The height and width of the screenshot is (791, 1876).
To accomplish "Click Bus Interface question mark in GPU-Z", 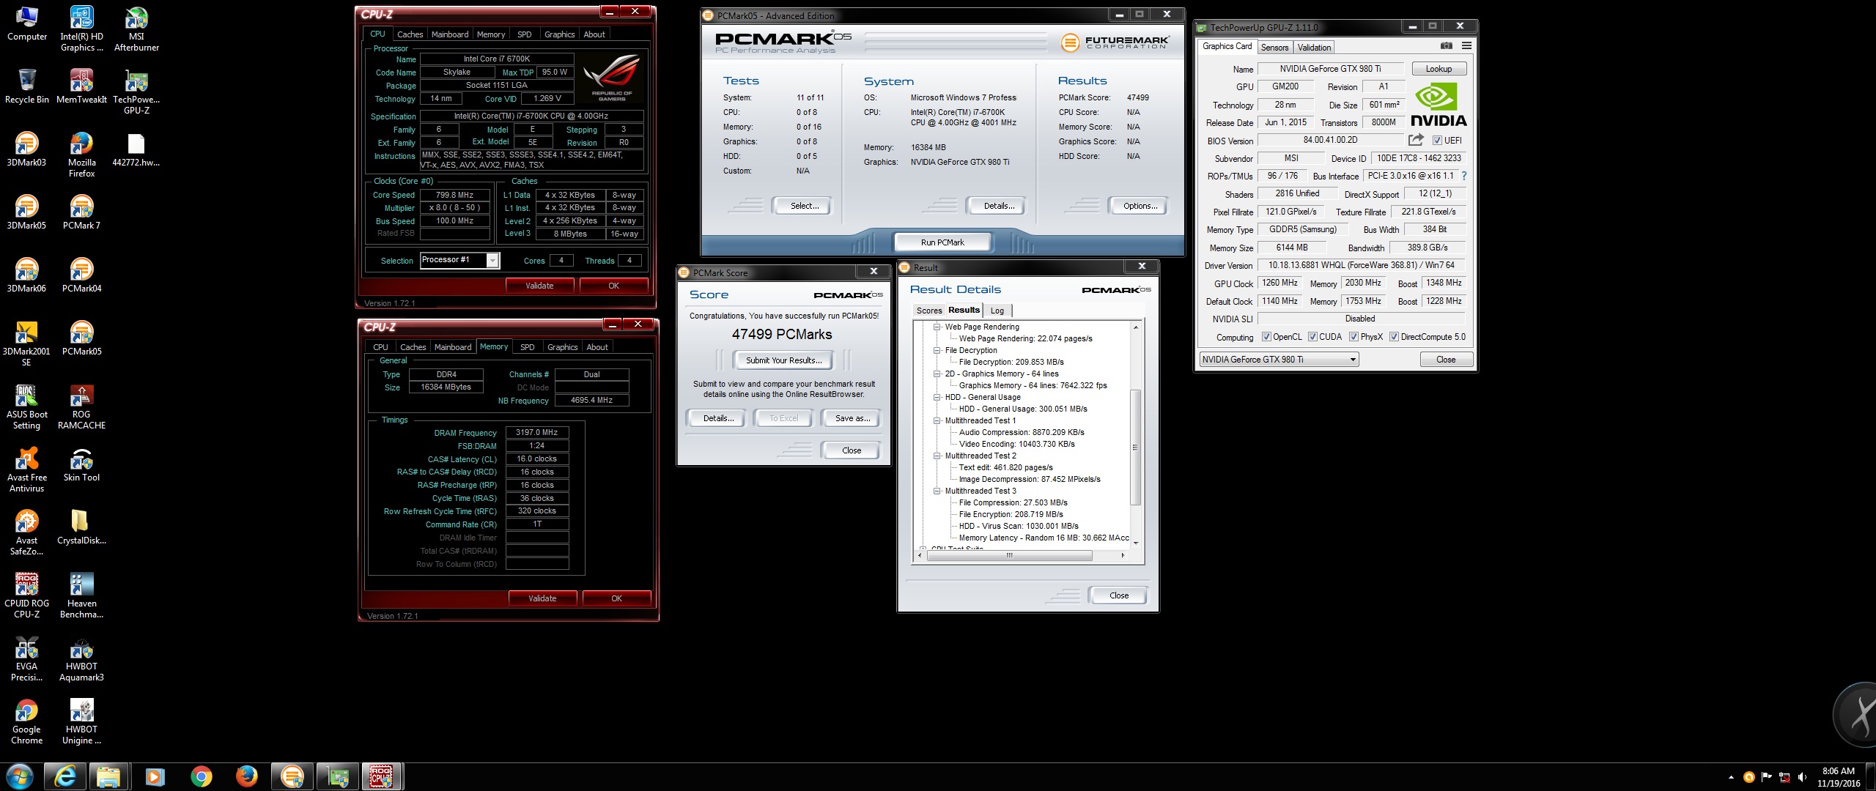I will [x=1464, y=176].
